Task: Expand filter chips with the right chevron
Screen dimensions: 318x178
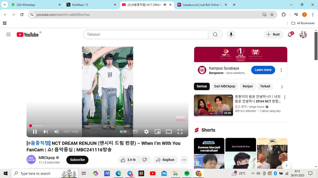Action: pyautogui.click(x=282, y=87)
